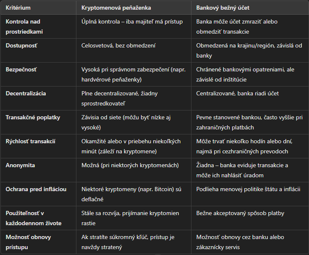Click the 'Celosvetová, bez obmedzení' cell

click(118, 45)
